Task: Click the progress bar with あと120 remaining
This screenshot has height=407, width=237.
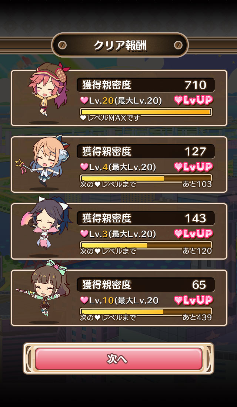Action: coord(146,245)
